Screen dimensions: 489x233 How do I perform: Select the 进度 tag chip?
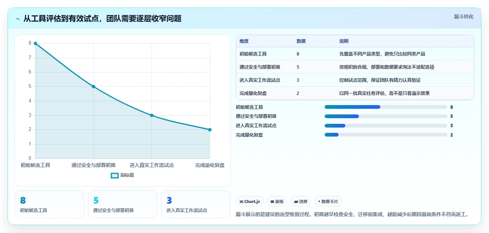(x=301, y=201)
